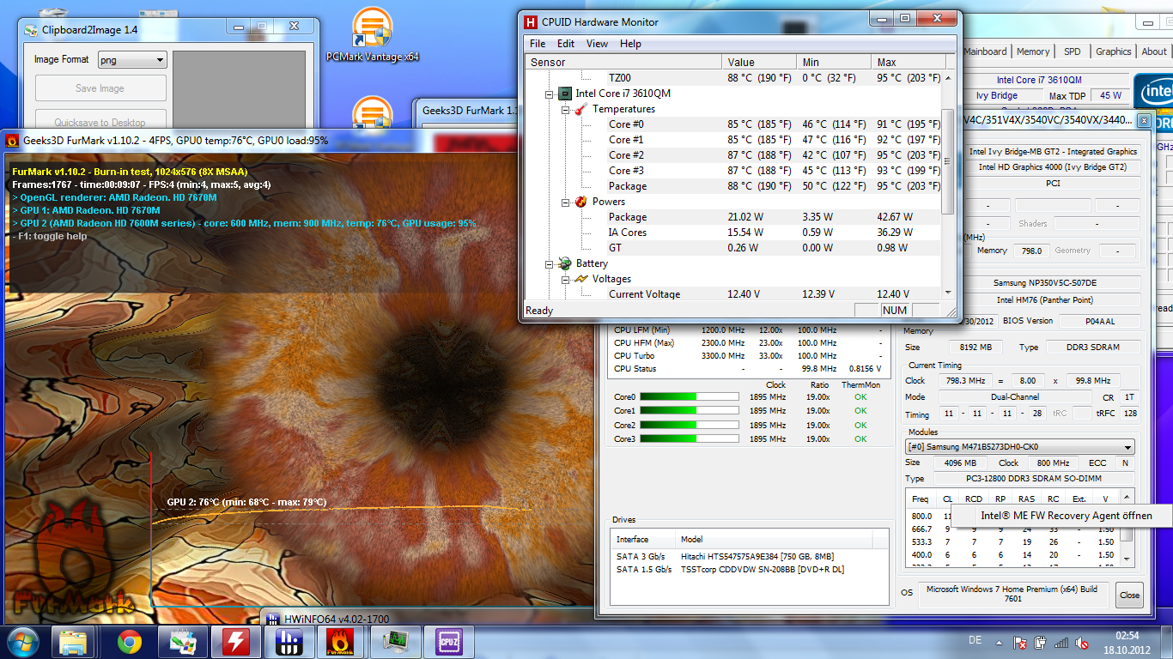Viewport: 1173px width, 659px height.
Task: Click the Sensor column header
Action: [x=623, y=62]
